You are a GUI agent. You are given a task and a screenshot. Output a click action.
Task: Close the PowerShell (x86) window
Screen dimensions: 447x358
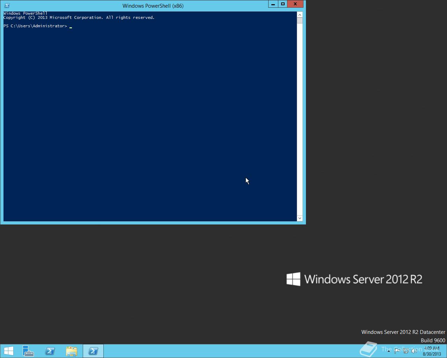(295, 4)
